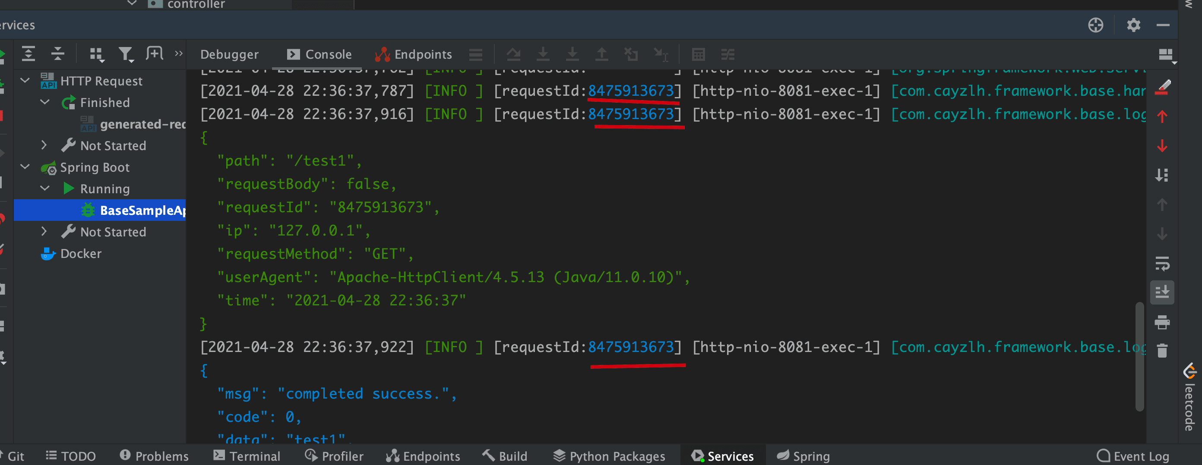
Task: Click requestId link in the 22:36:37,916 log line
Action: pos(631,114)
